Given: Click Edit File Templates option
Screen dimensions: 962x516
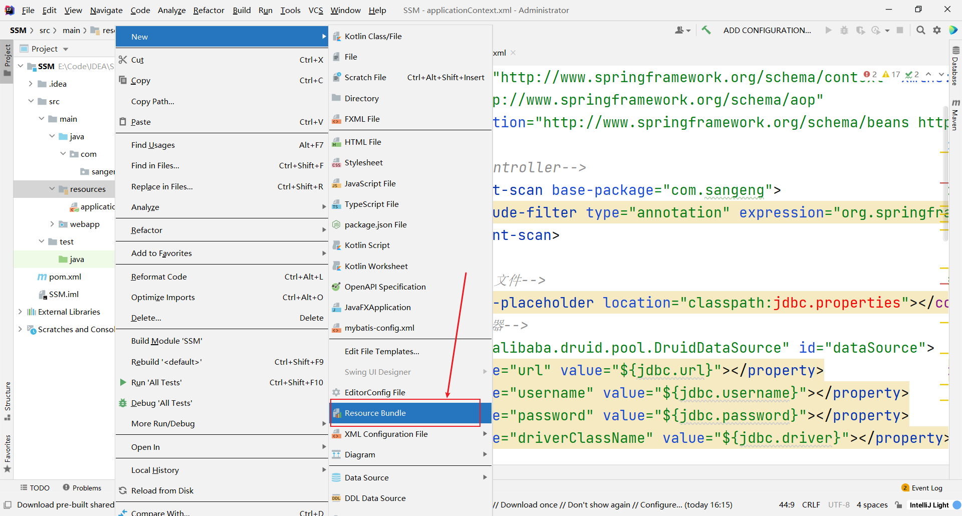Looking at the screenshot, I should (410, 351).
